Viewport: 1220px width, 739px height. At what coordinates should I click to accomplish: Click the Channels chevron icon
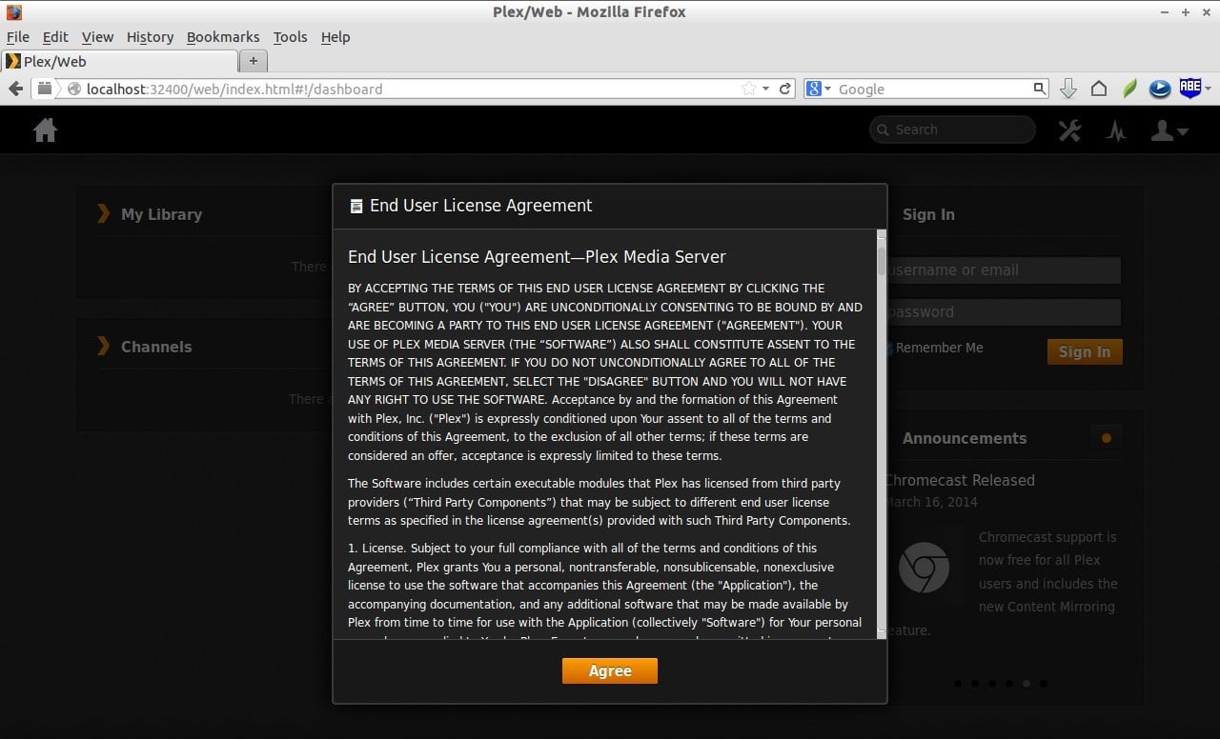click(x=103, y=346)
